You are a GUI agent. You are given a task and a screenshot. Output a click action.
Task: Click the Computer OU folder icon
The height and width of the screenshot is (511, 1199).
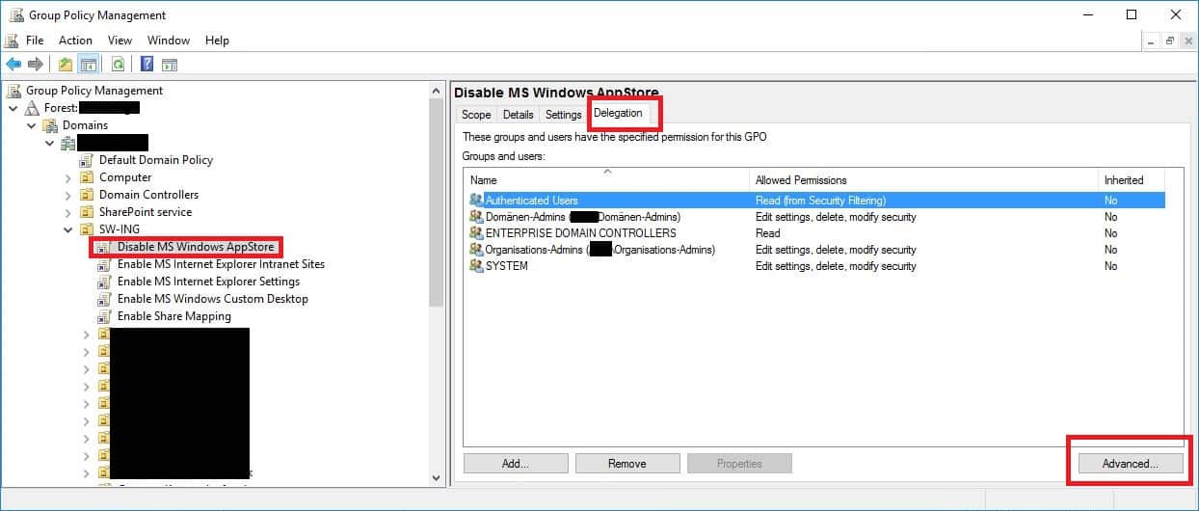(87, 177)
